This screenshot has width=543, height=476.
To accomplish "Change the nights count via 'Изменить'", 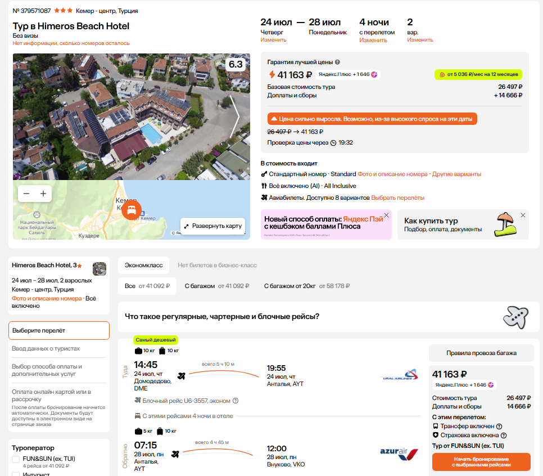I will (x=373, y=40).
